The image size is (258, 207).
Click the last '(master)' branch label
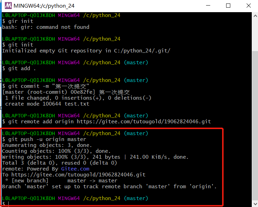(136, 198)
